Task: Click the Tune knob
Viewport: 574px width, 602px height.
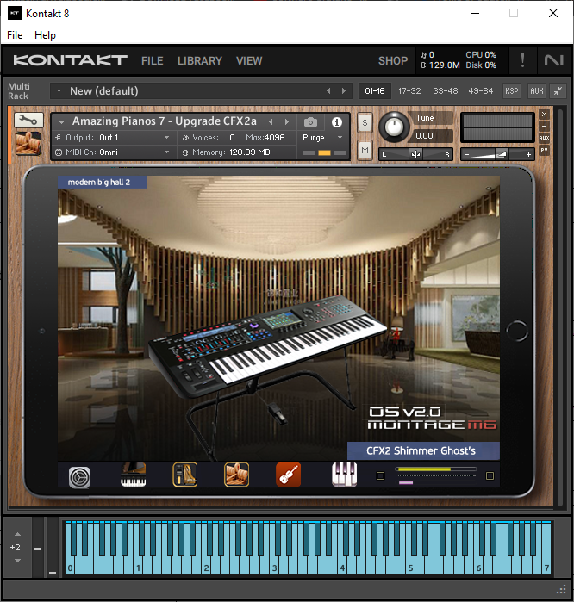Action: pos(394,127)
